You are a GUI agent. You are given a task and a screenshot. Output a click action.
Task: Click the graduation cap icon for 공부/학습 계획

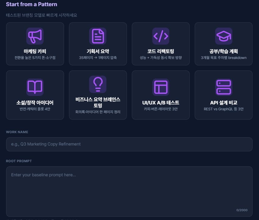click(x=224, y=36)
